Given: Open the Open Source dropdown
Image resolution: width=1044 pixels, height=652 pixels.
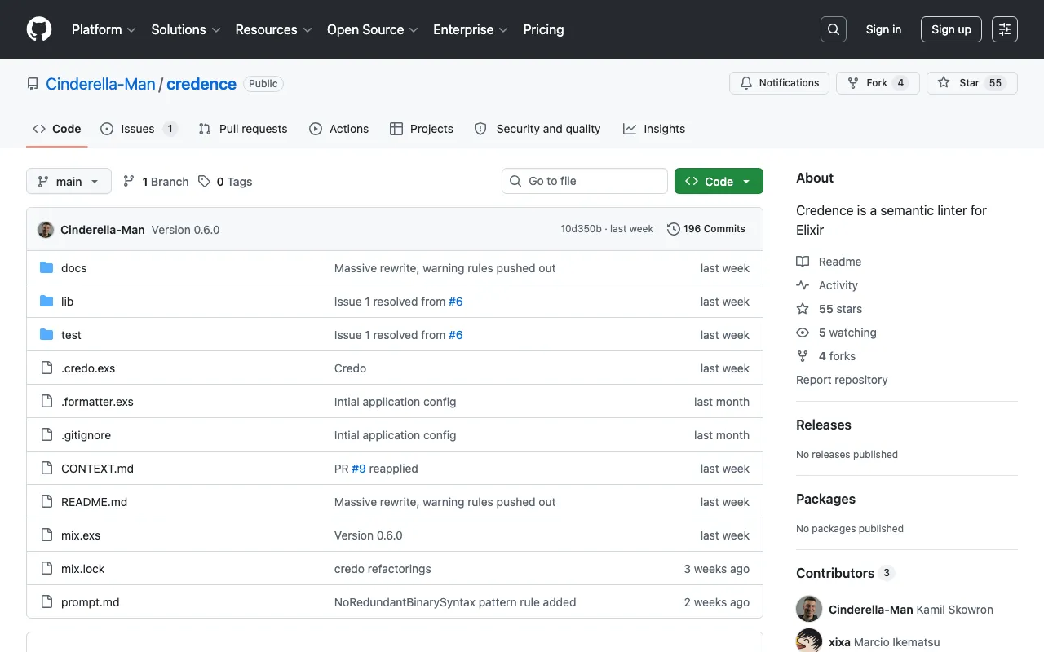Looking at the screenshot, I should [373, 29].
